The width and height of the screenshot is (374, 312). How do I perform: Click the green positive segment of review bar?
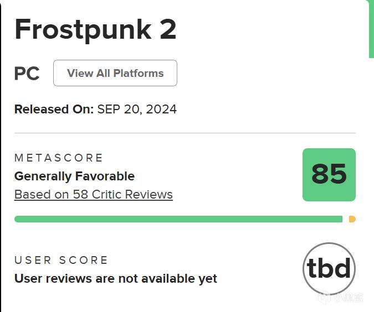pyautogui.click(x=178, y=219)
